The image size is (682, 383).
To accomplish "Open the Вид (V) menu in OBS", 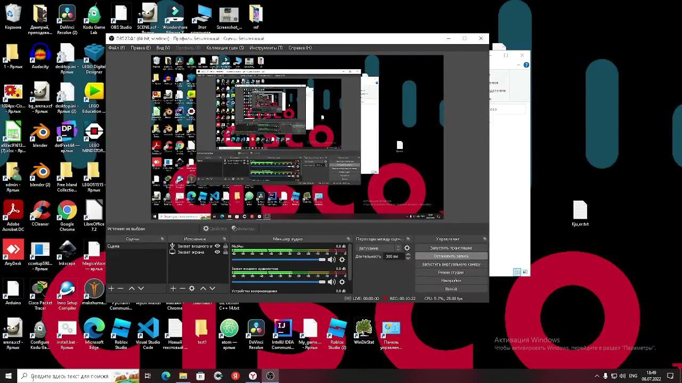I will (x=163, y=48).
